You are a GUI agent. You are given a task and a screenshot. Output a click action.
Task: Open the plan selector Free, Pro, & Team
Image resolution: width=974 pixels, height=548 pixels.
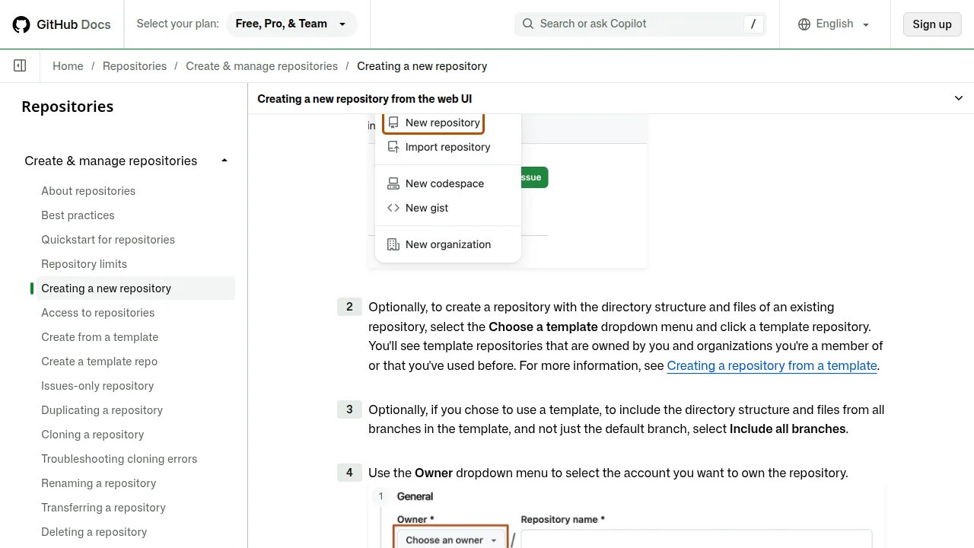(291, 24)
